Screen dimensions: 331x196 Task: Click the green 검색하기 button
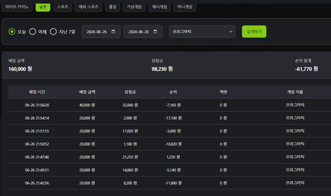254,32
